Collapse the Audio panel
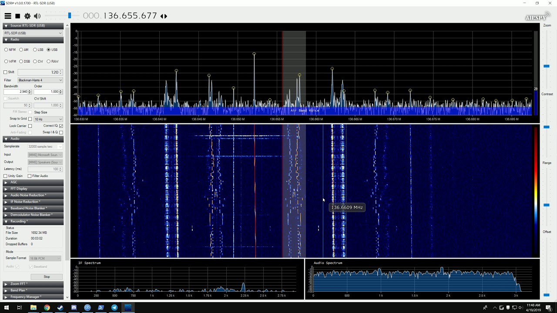Screen dimensions: 557x313 (34, 139)
